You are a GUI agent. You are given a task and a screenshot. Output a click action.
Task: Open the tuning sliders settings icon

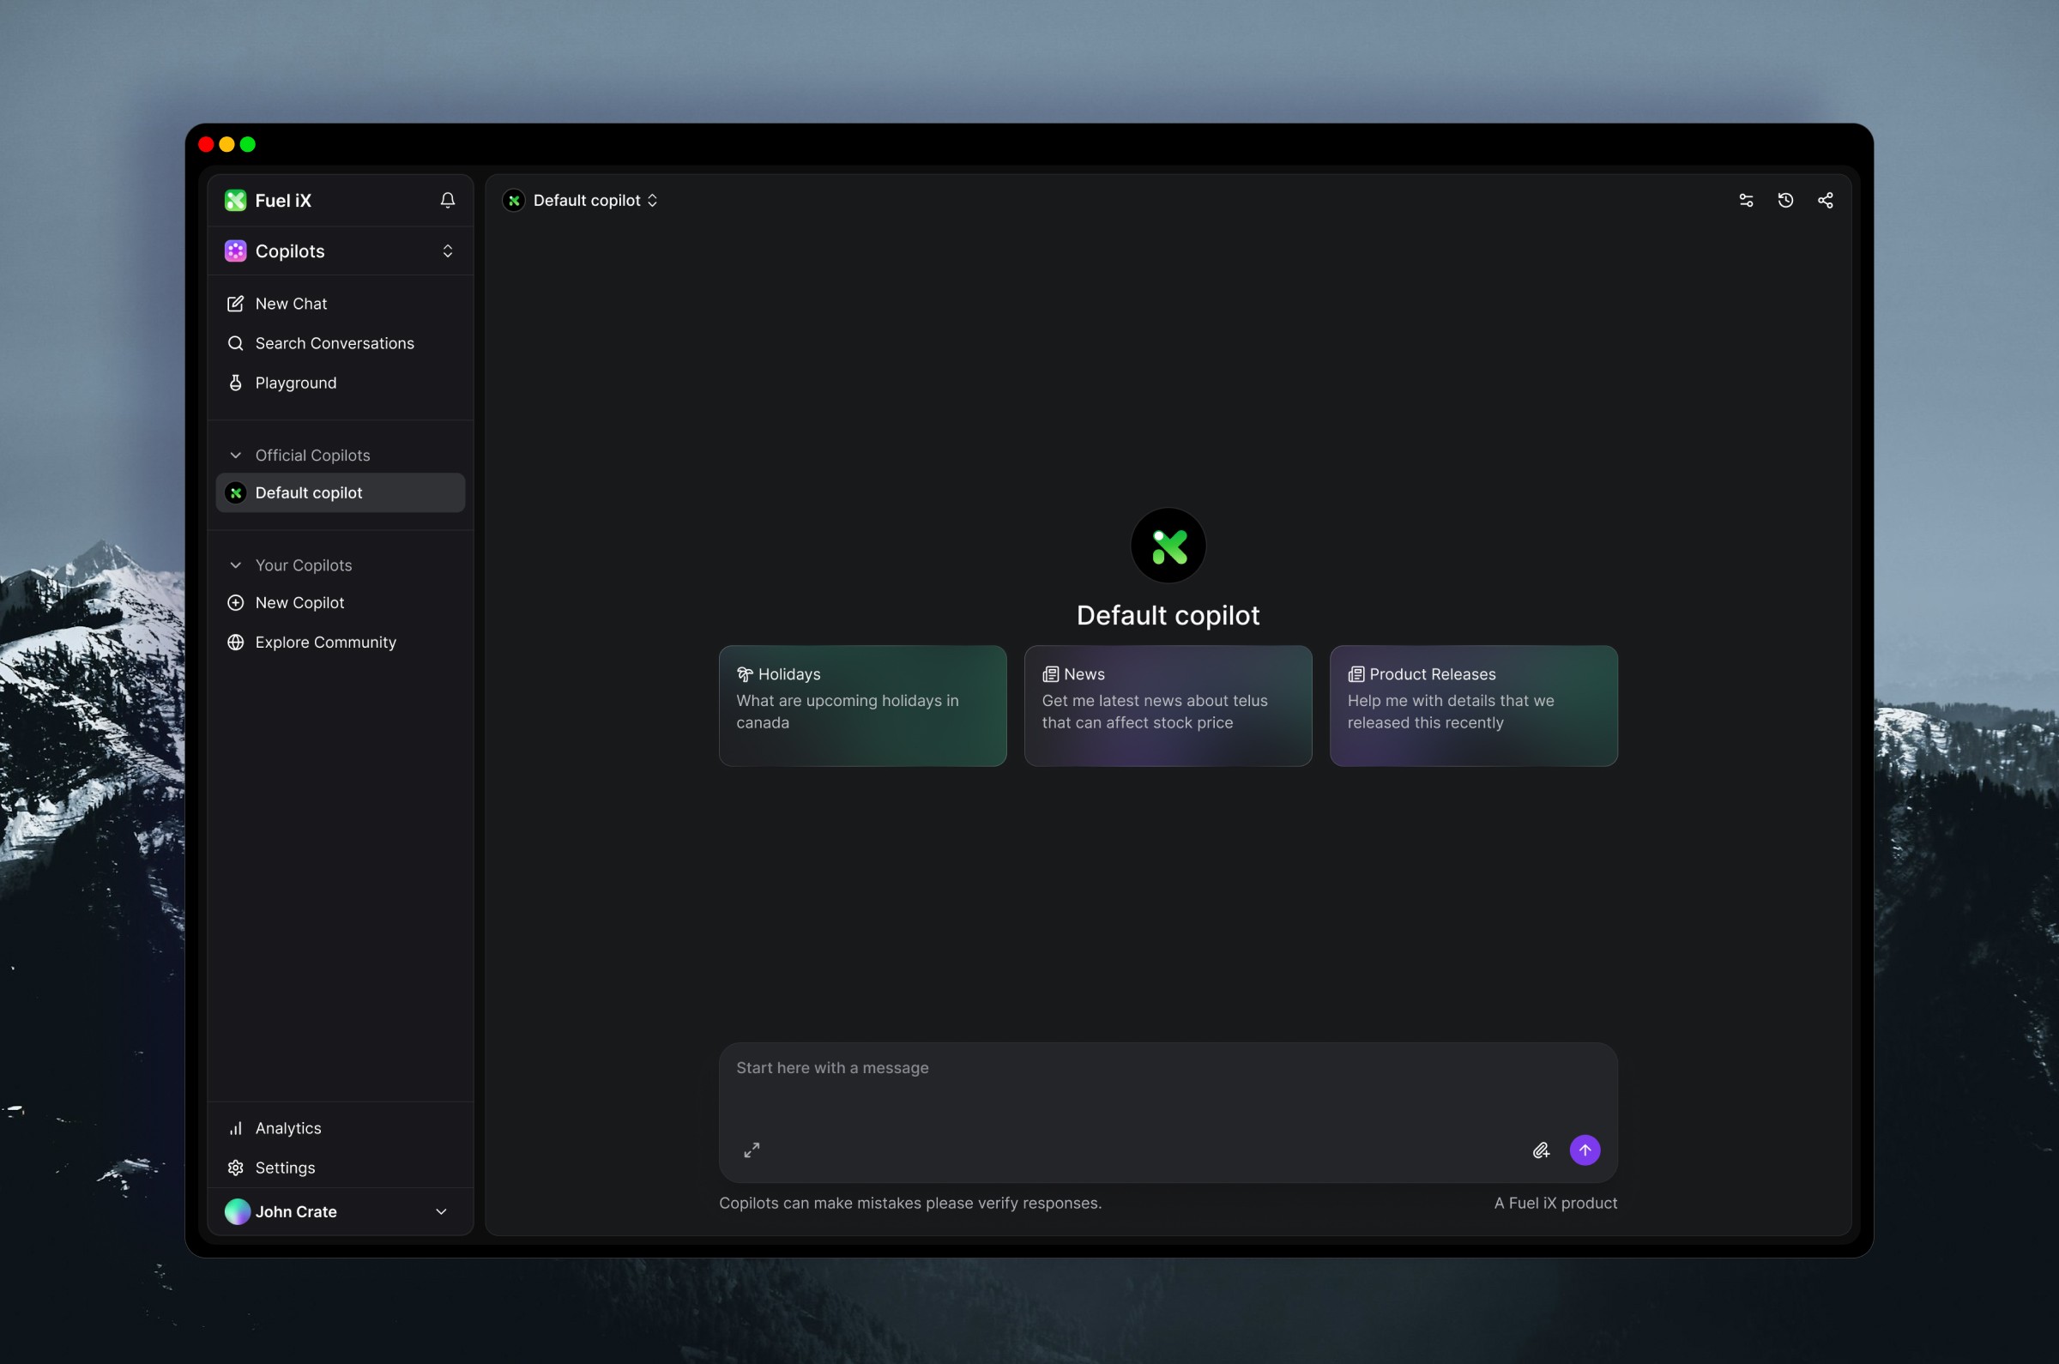coord(1745,200)
